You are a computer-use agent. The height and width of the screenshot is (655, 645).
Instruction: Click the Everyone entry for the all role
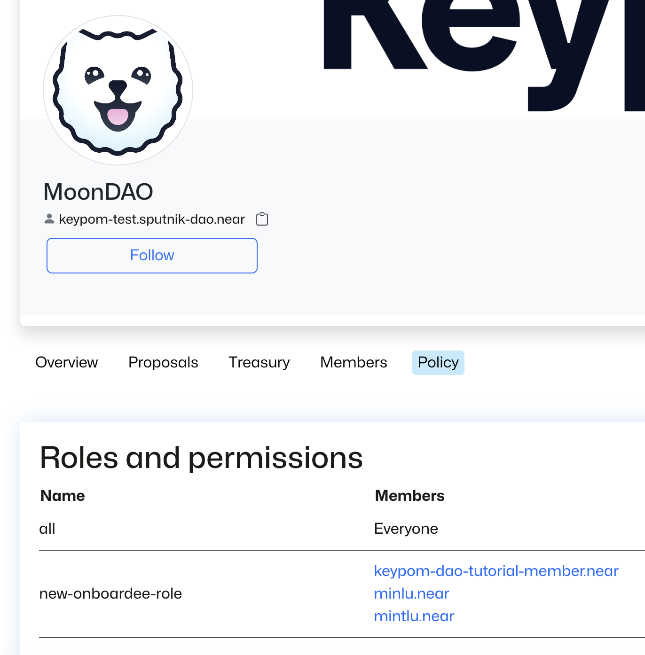(x=406, y=529)
